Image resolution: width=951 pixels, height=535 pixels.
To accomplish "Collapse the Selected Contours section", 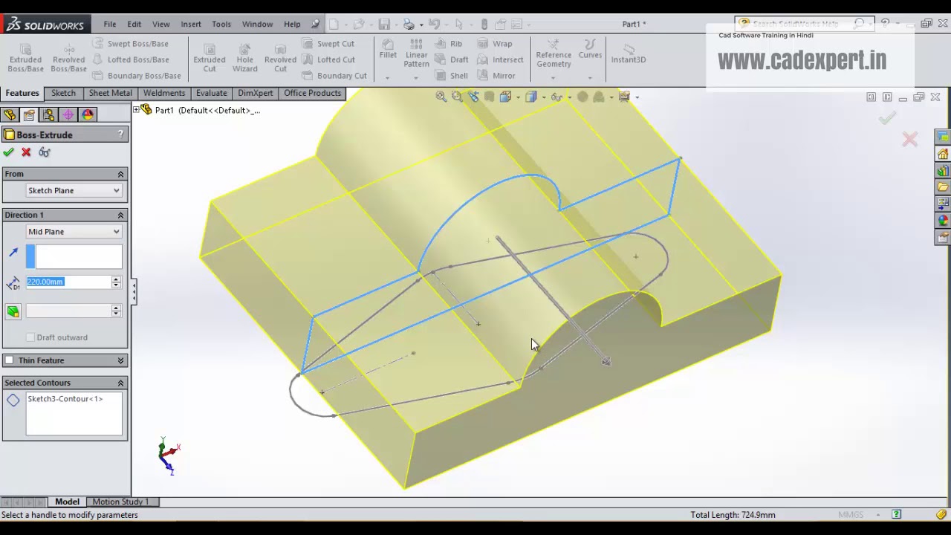I will 120,383.
